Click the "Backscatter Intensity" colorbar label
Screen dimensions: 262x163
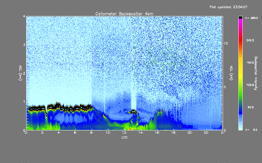[x=256, y=73]
